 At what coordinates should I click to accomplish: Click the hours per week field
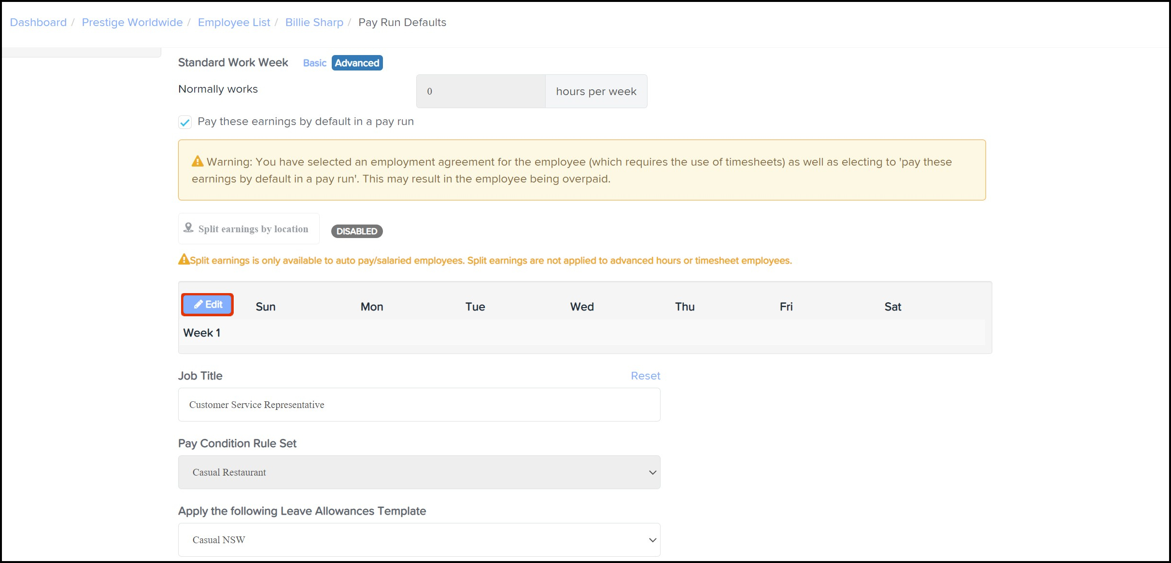click(x=480, y=91)
